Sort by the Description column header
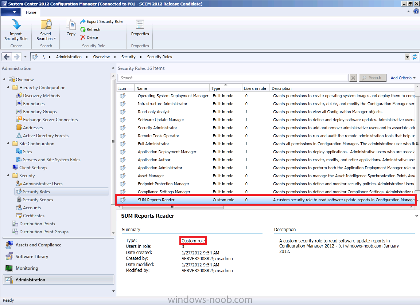 (342, 88)
